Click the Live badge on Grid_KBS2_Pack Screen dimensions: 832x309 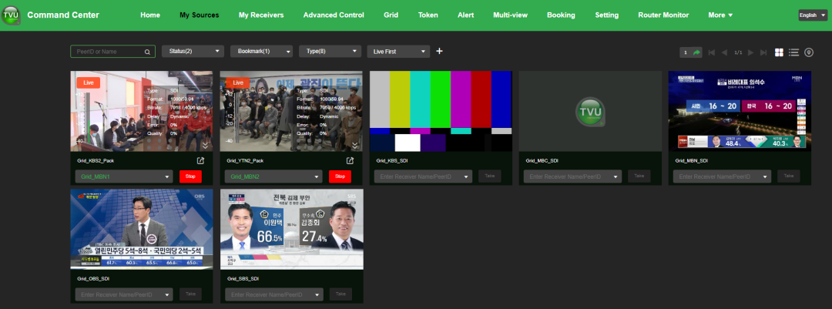(x=88, y=82)
